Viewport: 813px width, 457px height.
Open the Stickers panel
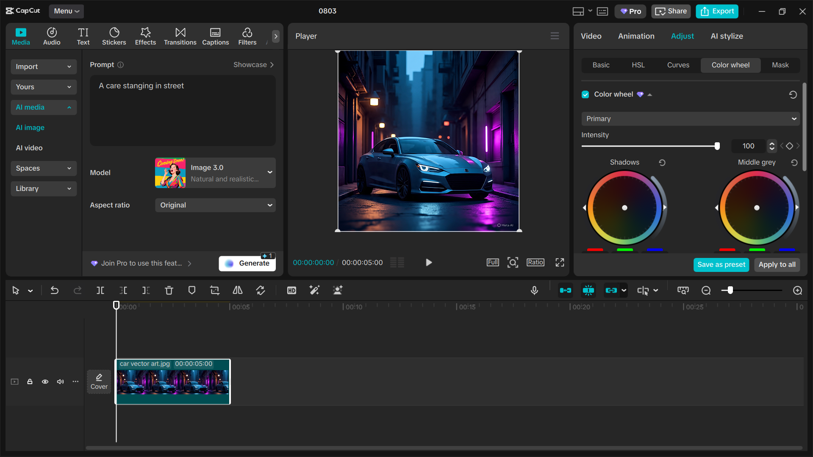click(114, 36)
